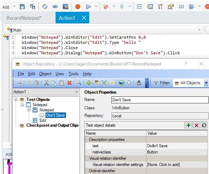
Task: Click the Highlight in Application cube icon
Action: (121, 83)
